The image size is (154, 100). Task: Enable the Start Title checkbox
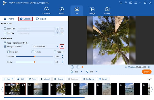5,29
